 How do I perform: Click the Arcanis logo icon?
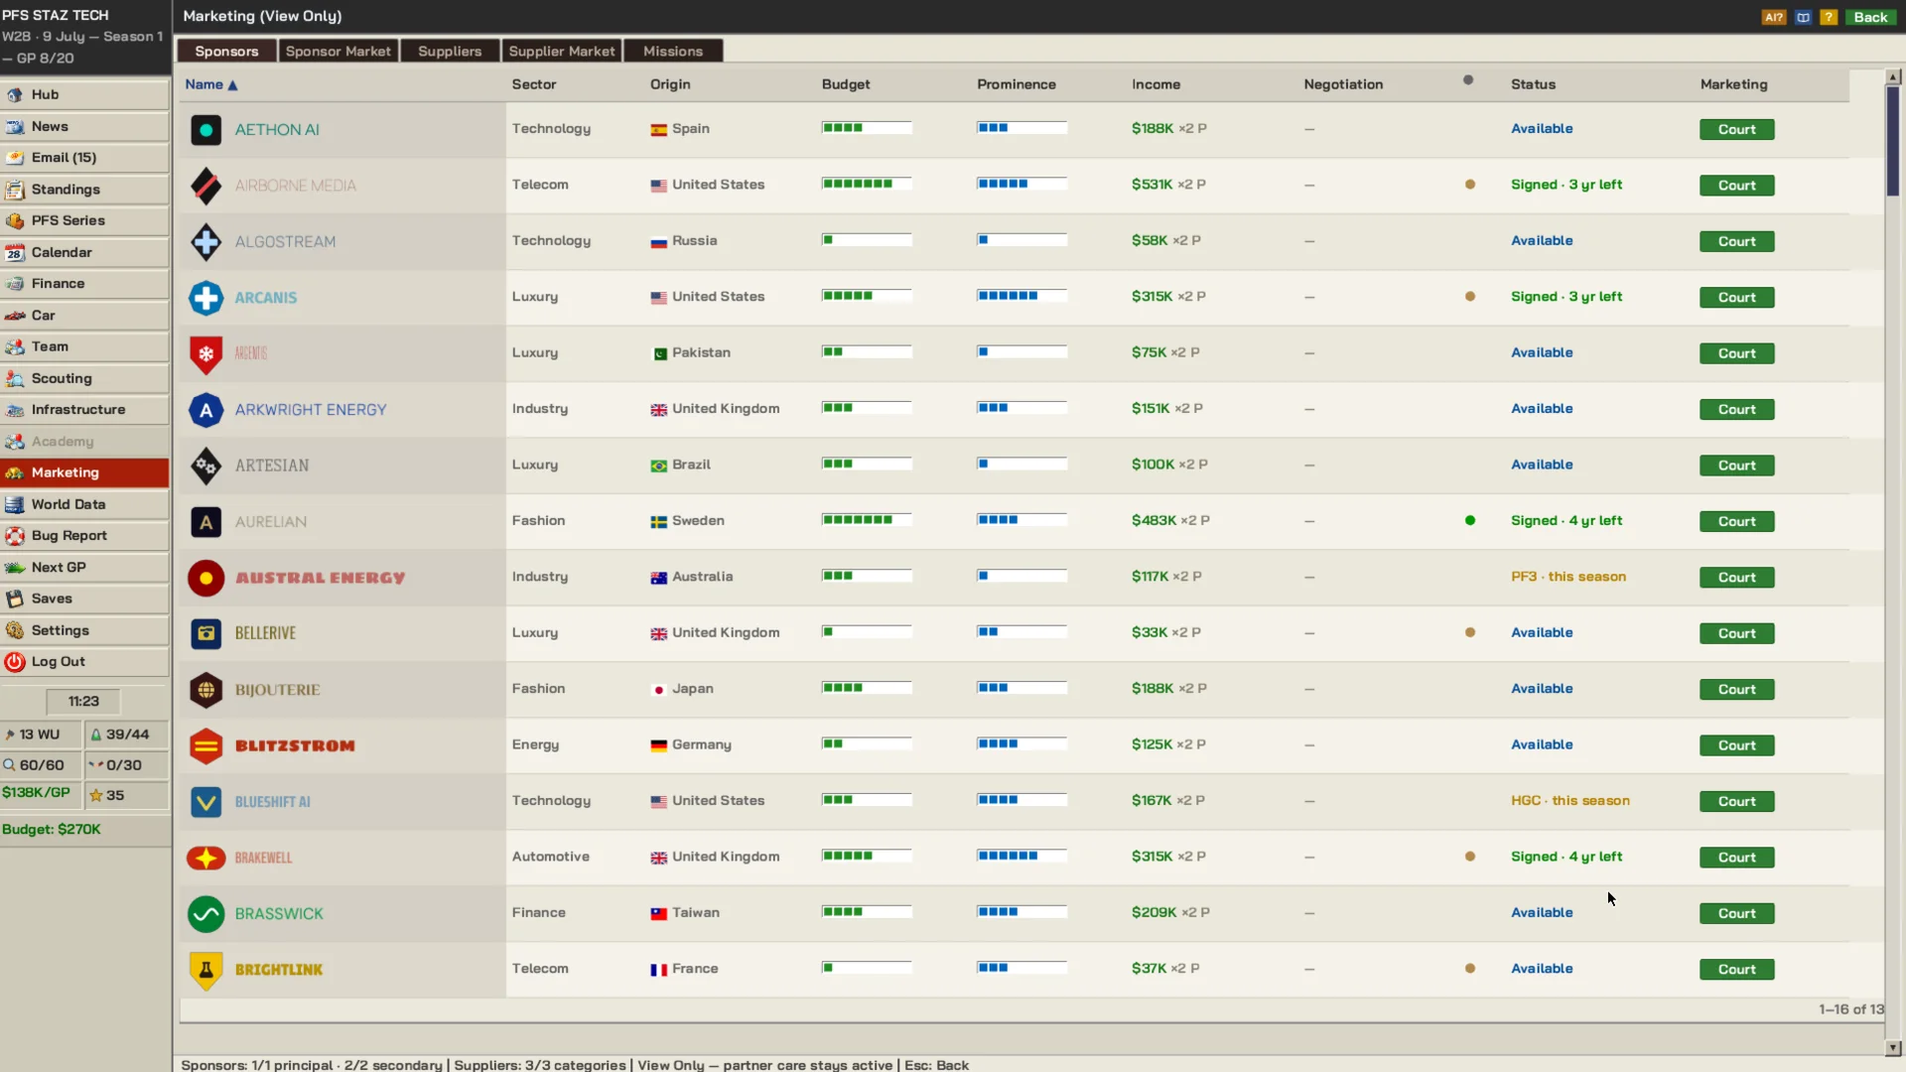coord(205,298)
